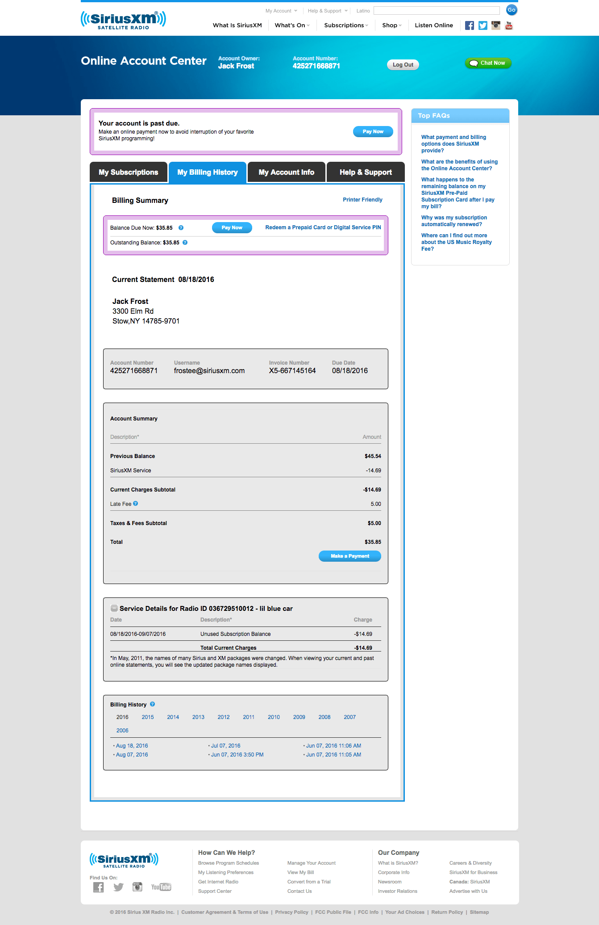Screen dimensions: 599x925
Task: Switch to My Billing History tab
Action: coord(208,172)
